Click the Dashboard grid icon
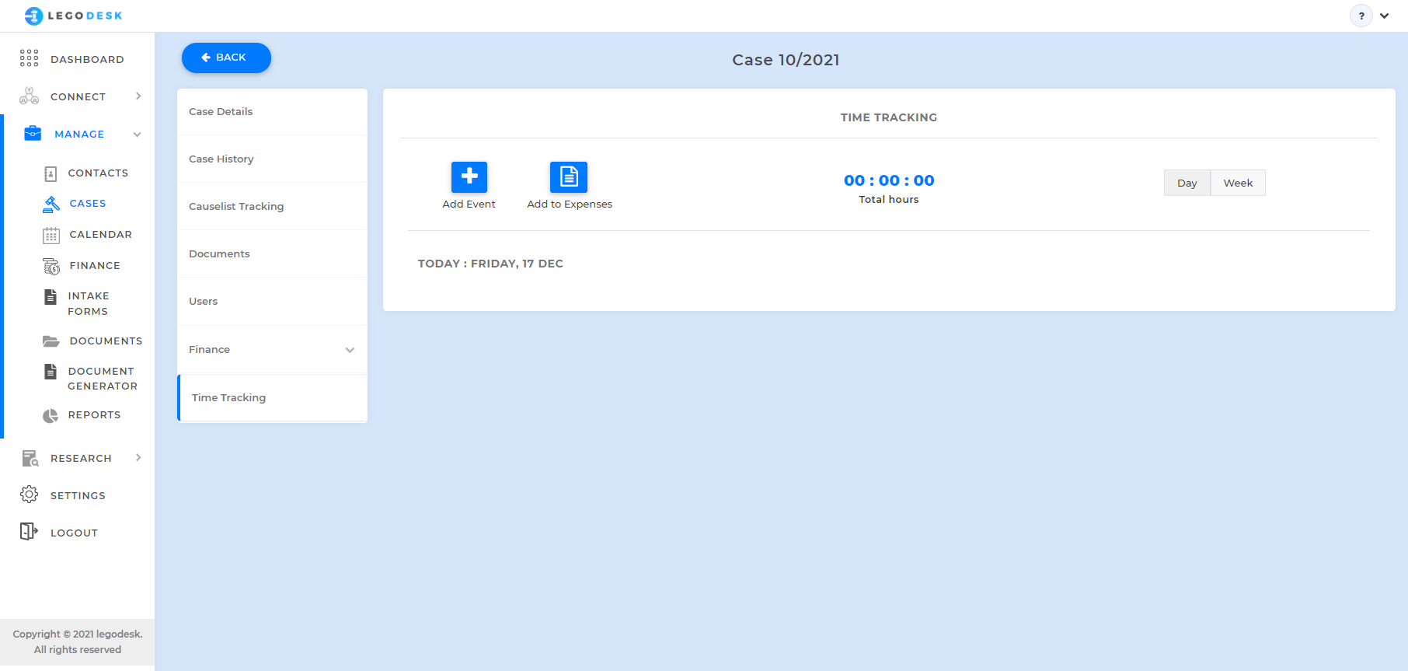Viewport: 1408px width, 671px height. 29,58
